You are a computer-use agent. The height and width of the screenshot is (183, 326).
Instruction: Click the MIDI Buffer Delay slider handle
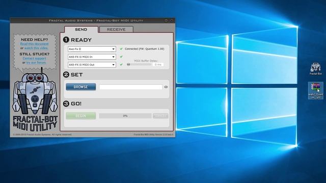point(128,65)
